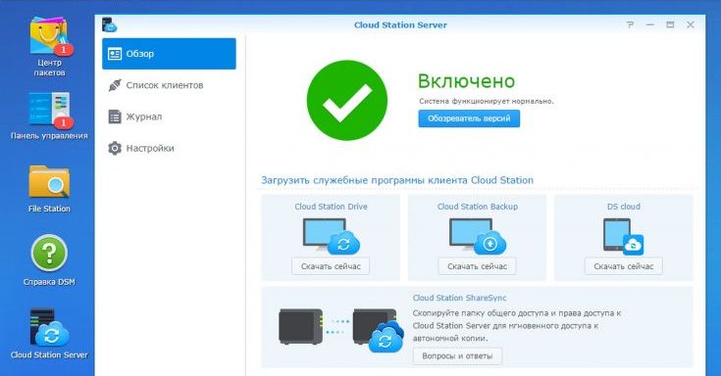Click the Обзор tab card icon
721x376 pixels.
tap(114, 54)
